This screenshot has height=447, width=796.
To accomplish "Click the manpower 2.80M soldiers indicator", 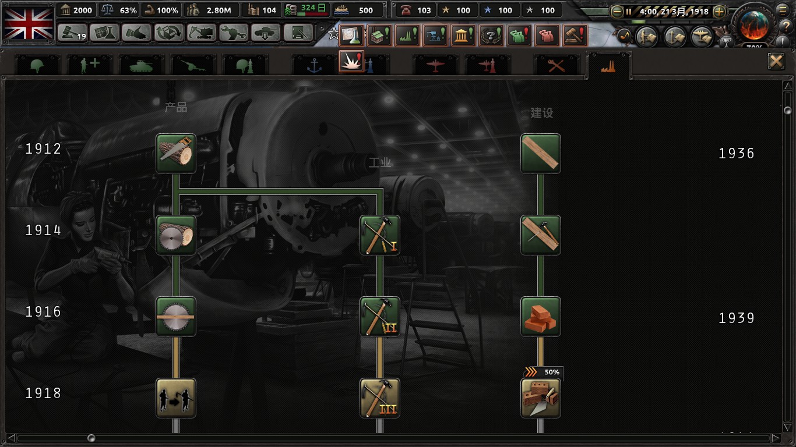I will point(210,10).
